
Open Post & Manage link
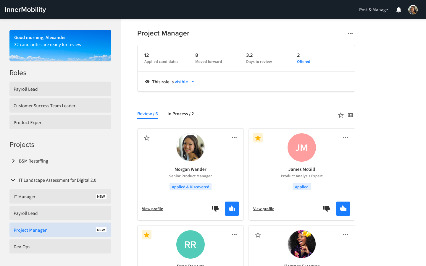click(x=373, y=10)
